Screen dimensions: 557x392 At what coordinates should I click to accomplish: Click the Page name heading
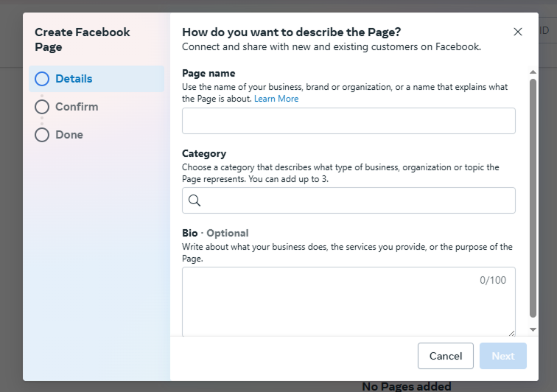point(209,73)
